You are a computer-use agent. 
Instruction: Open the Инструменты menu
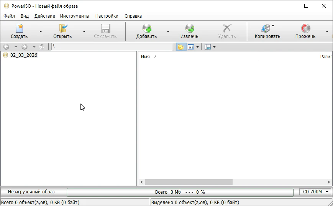[74, 16]
